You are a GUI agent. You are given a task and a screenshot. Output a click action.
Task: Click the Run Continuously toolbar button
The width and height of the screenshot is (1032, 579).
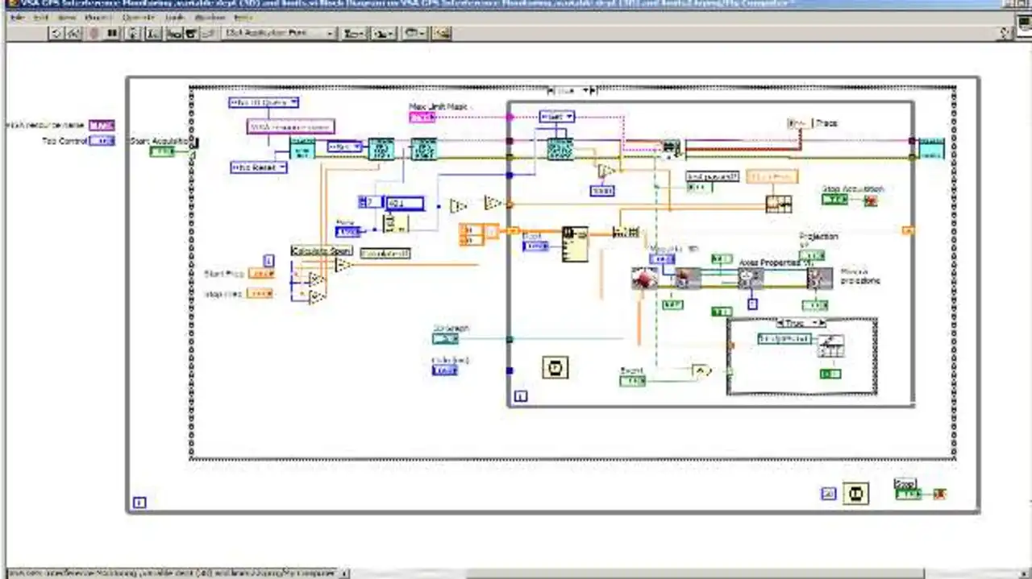point(74,33)
